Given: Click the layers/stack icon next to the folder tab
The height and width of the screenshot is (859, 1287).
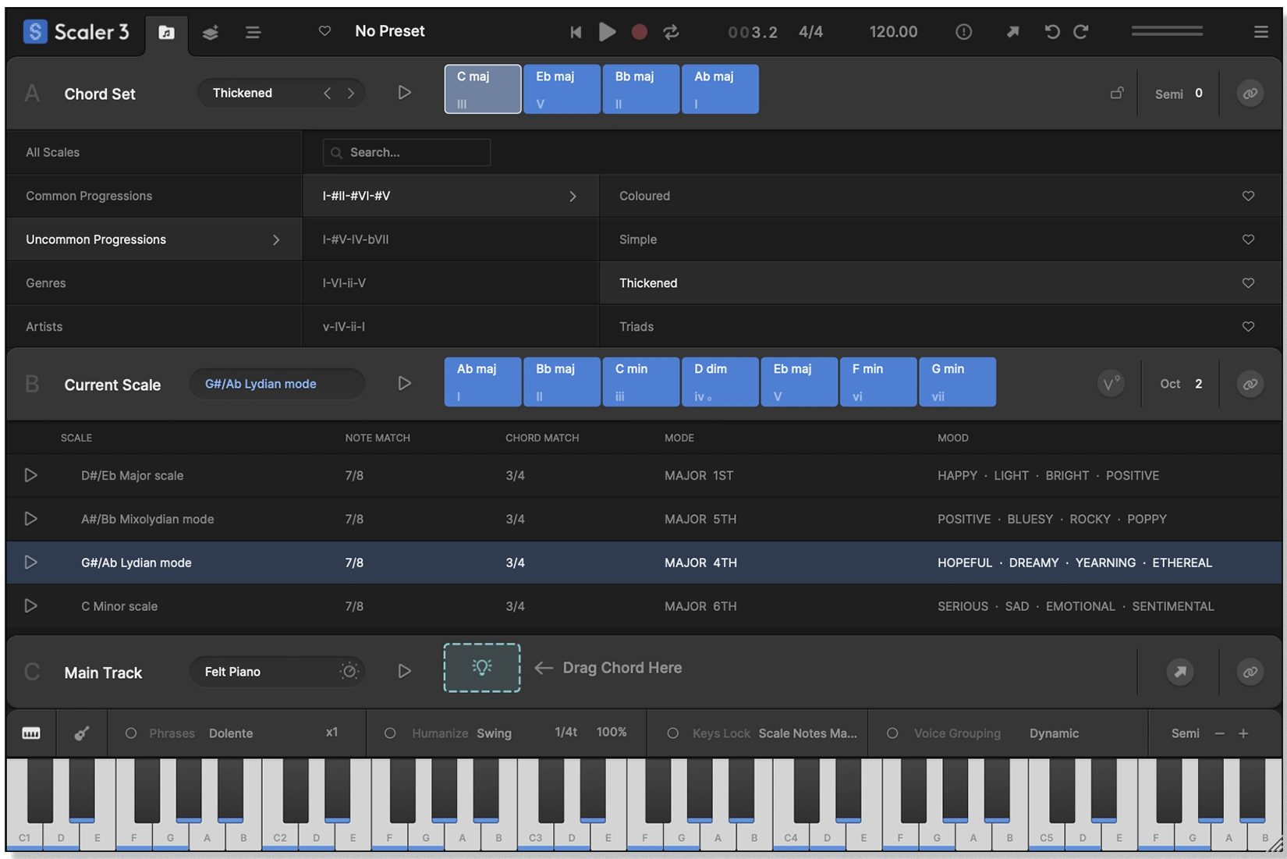Looking at the screenshot, I should pos(209,32).
